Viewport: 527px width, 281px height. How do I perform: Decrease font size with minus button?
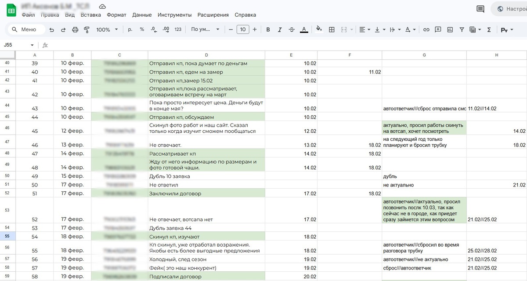231,29
